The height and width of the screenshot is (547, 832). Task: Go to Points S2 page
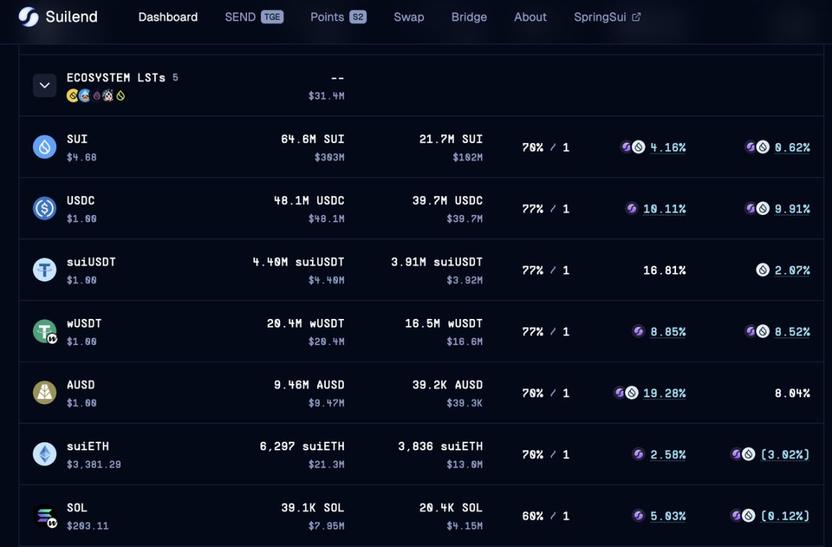pos(338,17)
